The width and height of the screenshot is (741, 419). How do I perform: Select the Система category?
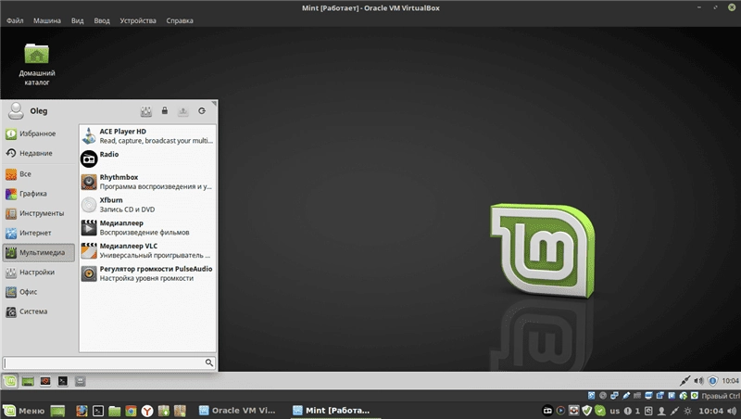pyautogui.click(x=39, y=311)
